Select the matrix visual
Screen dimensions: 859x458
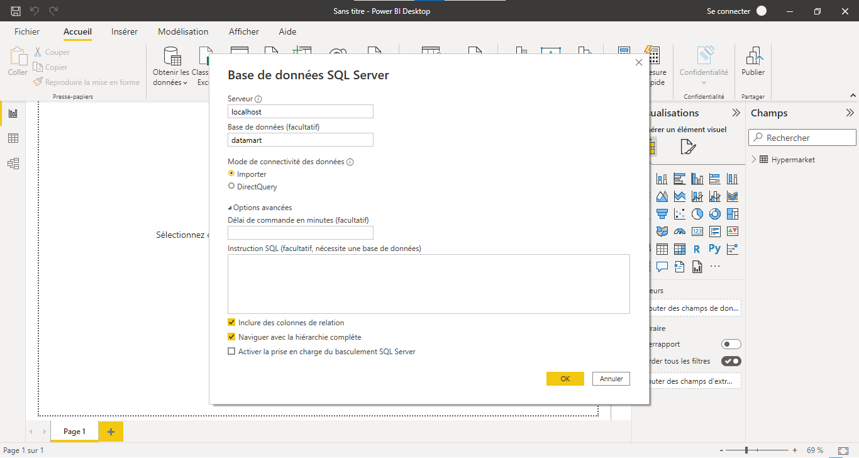[679, 249]
